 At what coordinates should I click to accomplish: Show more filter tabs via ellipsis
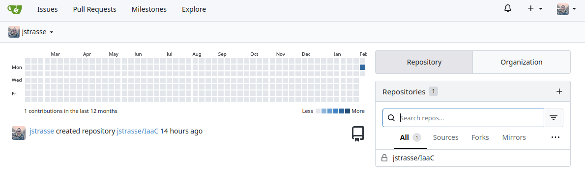click(555, 137)
